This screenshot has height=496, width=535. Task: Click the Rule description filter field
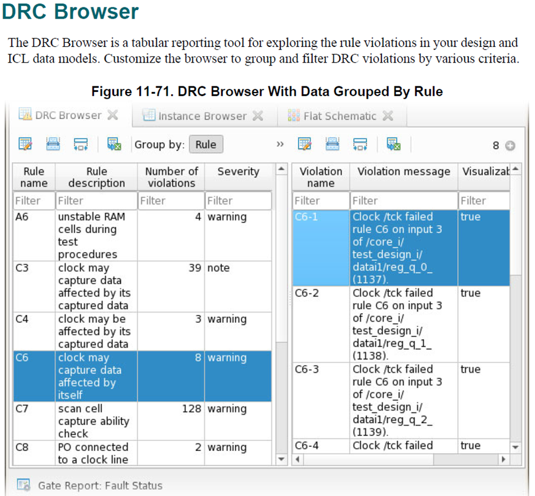click(97, 200)
